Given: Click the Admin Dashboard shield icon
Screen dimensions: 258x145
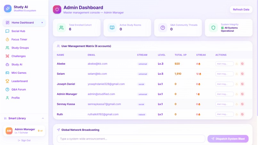Looking at the screenshot, I should (x=57, y=10).
